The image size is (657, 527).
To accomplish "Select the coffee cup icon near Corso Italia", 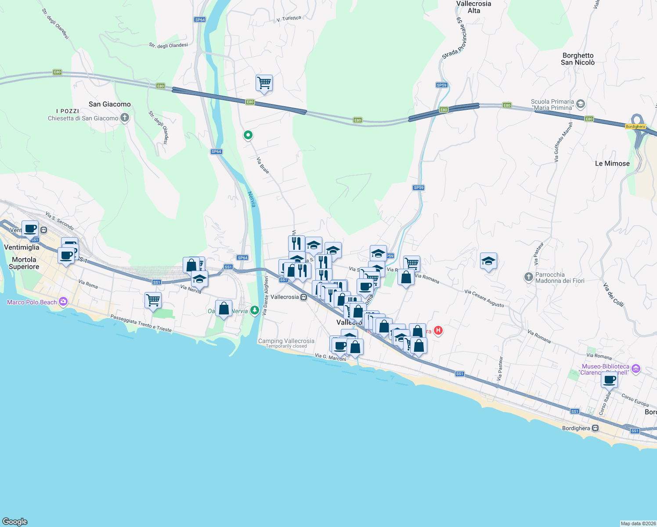I will pyautogui.click(x=609, y=380).
